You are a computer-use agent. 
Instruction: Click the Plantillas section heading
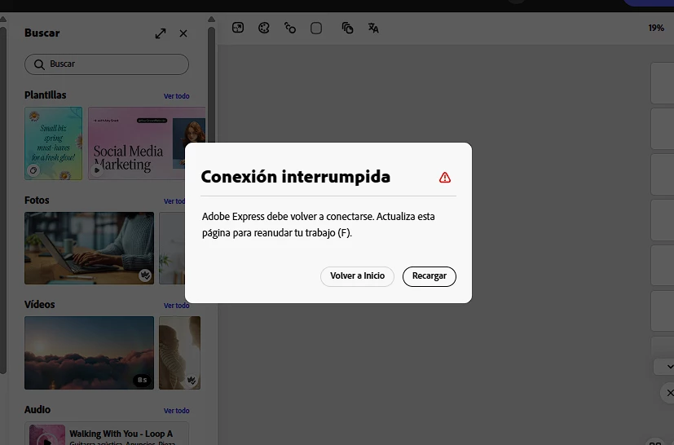point(45,95)
